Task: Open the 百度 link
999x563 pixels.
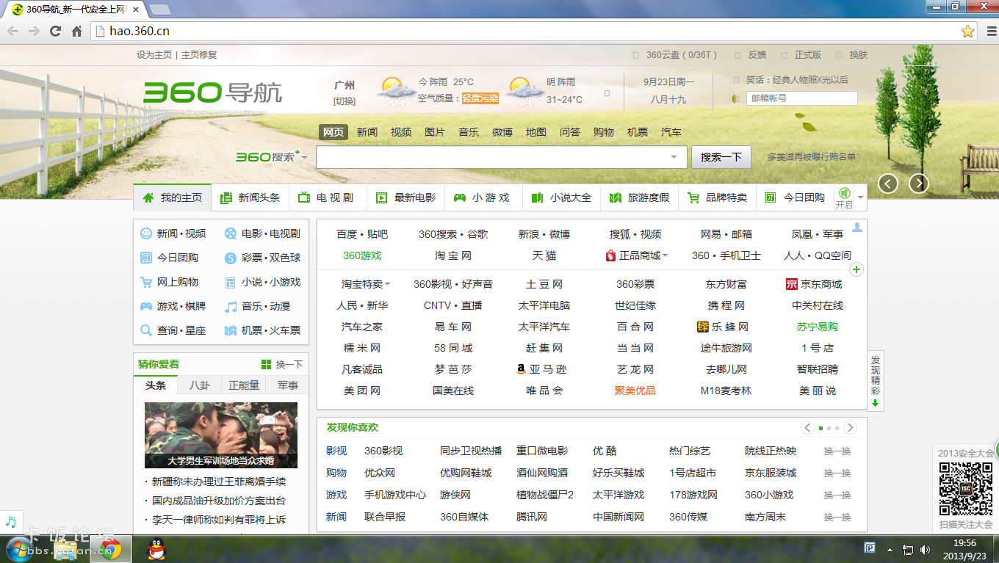Action: click(347, 234)
